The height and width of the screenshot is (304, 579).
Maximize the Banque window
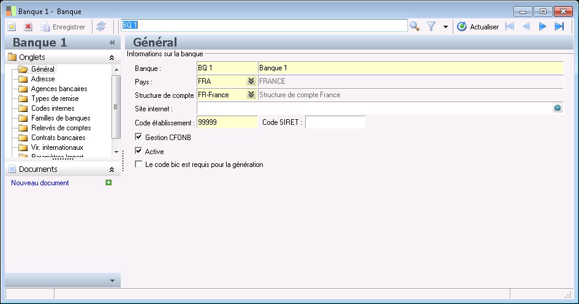tap(543, 12)
